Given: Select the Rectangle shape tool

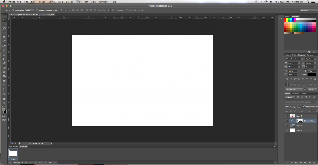Looking at the screenshot, I should tap(4, 94).
